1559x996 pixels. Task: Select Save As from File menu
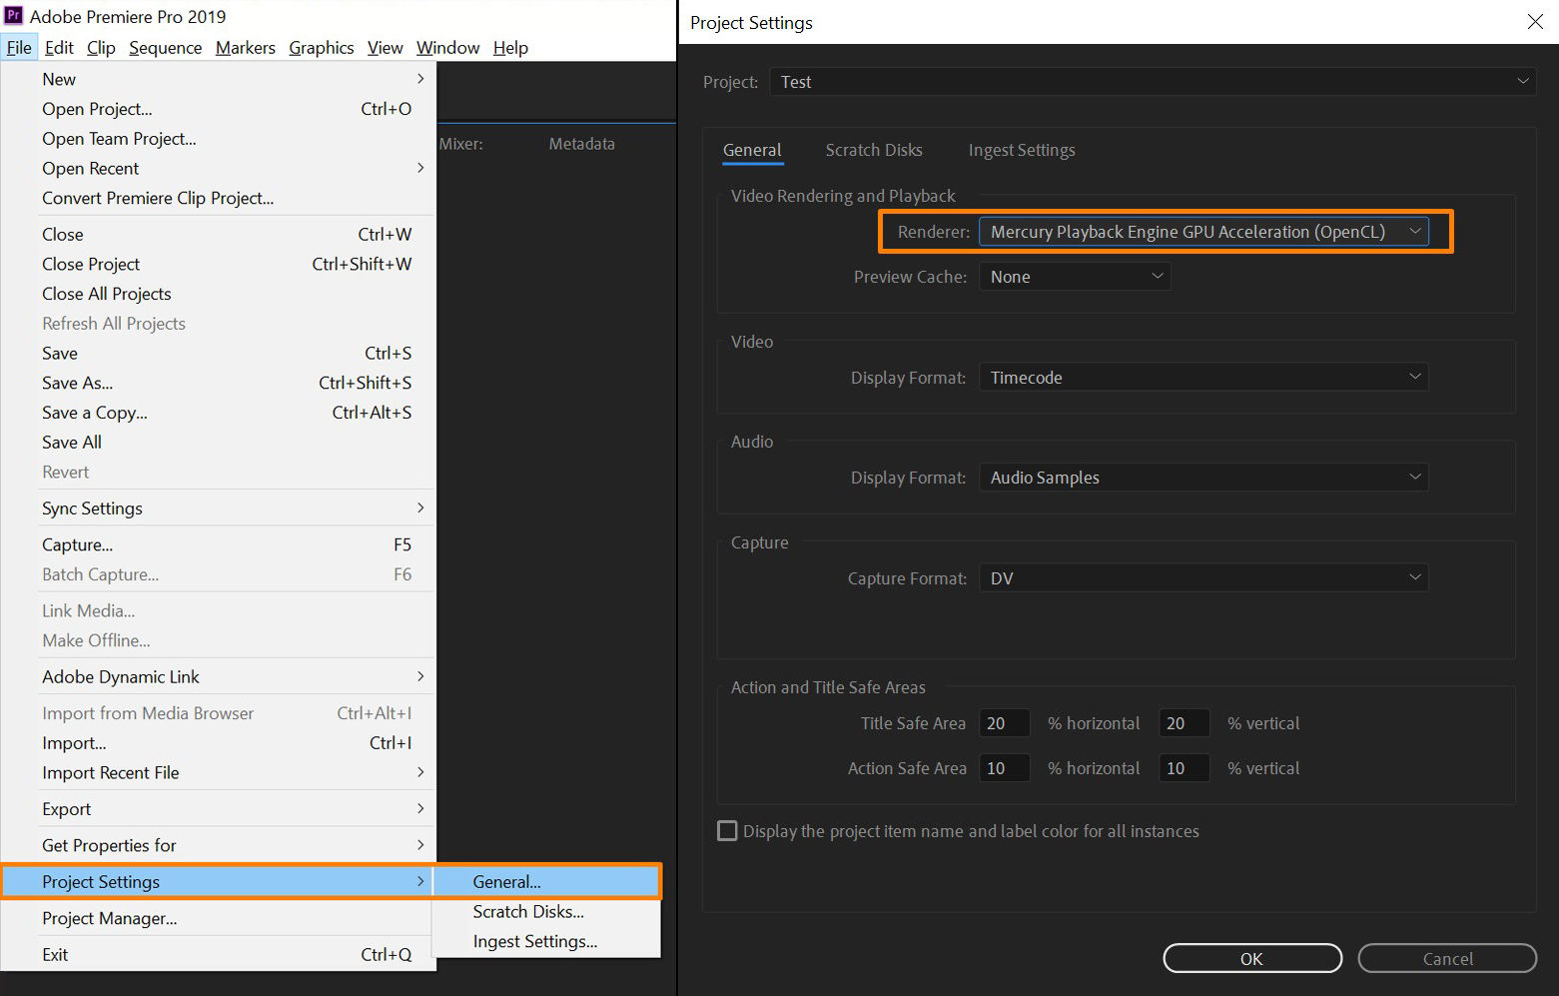[x=218, y=383]
